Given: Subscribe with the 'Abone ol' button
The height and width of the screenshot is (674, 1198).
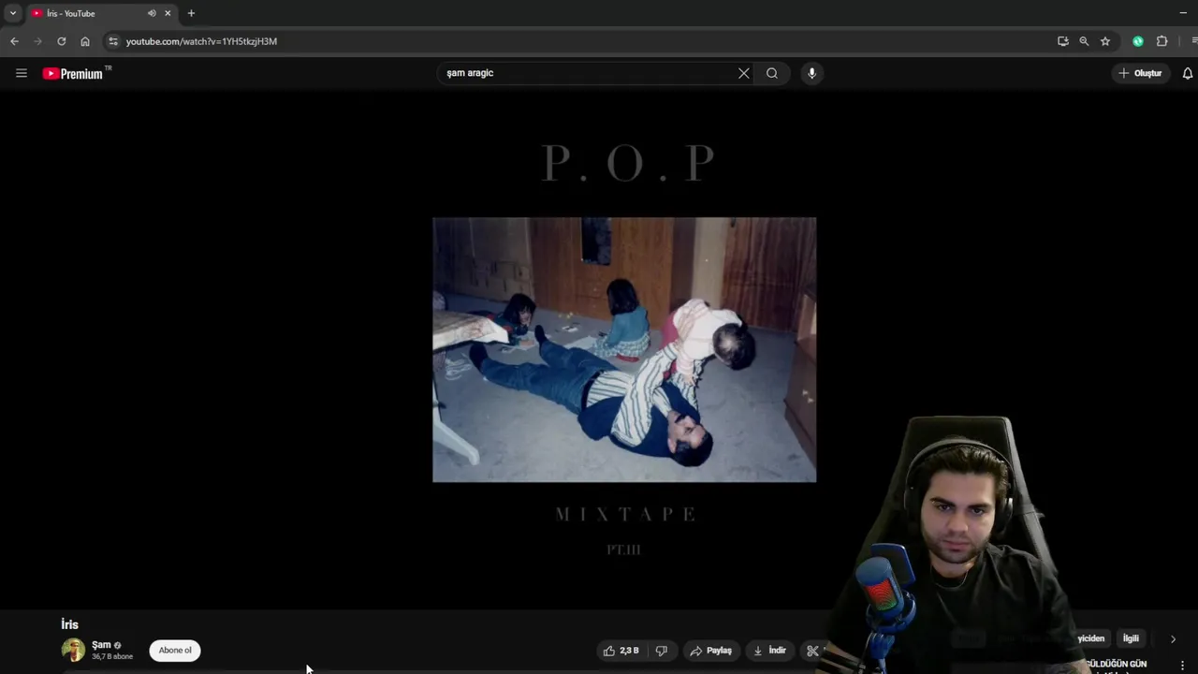Looking at the screenshot, I should point(175,651).
